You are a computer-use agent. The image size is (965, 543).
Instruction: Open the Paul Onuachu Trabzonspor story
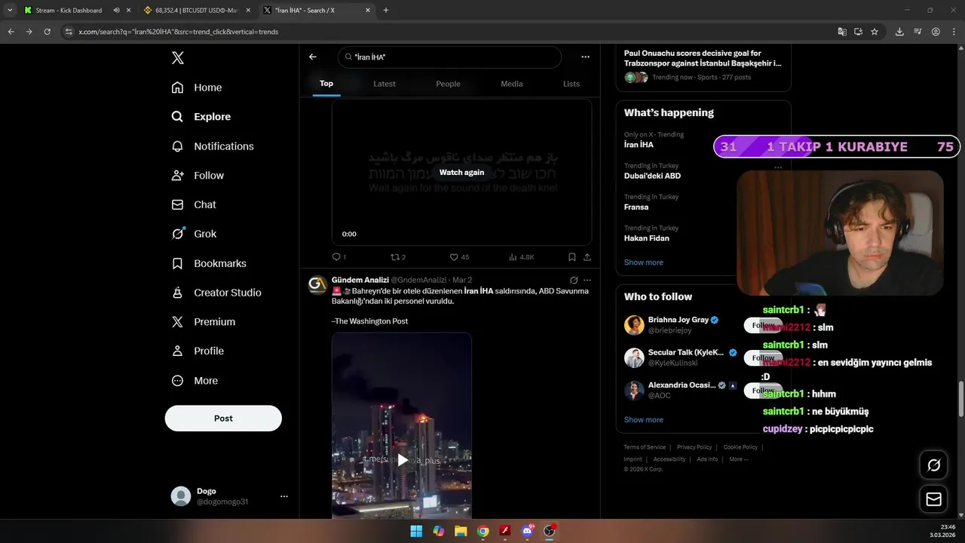pyautogui.click(x=703, y=58)
